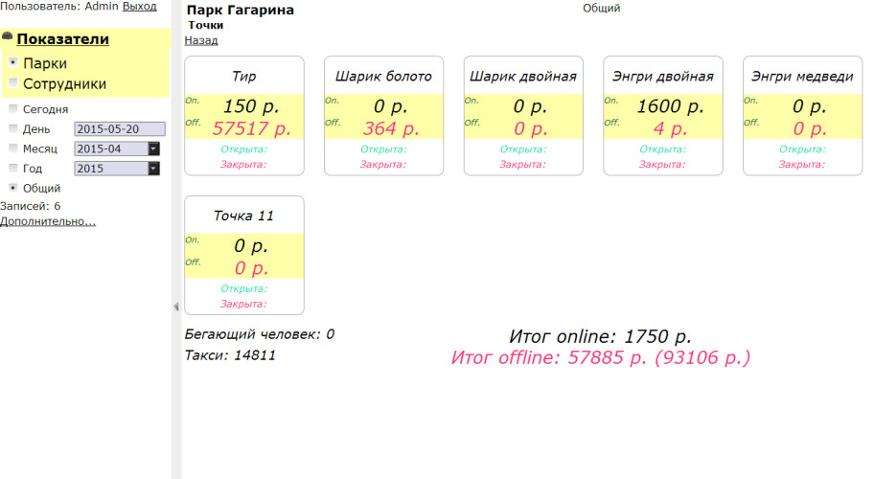Open the month dropdown showing 2015-04
Viewport: 874px width, 479px height.
(x=153, y=148)
